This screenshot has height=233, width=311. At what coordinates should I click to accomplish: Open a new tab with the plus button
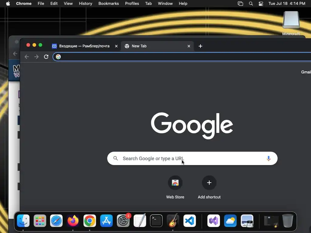coord(200,46)
